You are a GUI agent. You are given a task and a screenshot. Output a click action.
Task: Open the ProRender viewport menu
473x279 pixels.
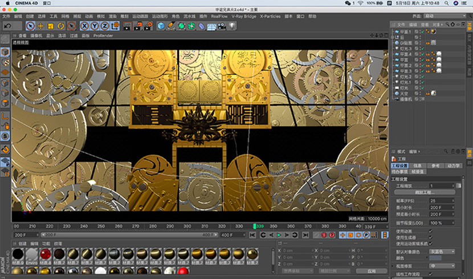click(x=103, y=35)
